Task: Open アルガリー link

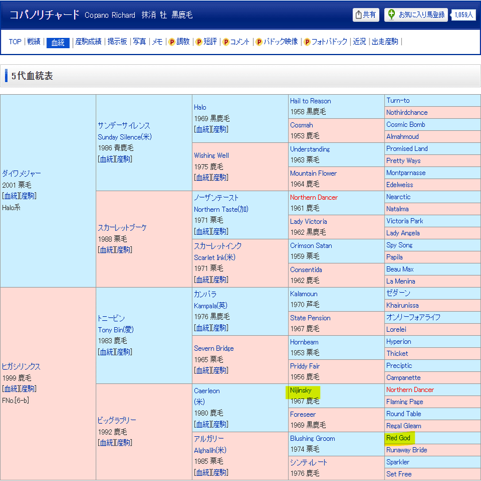Action: [x=209, y=439]
